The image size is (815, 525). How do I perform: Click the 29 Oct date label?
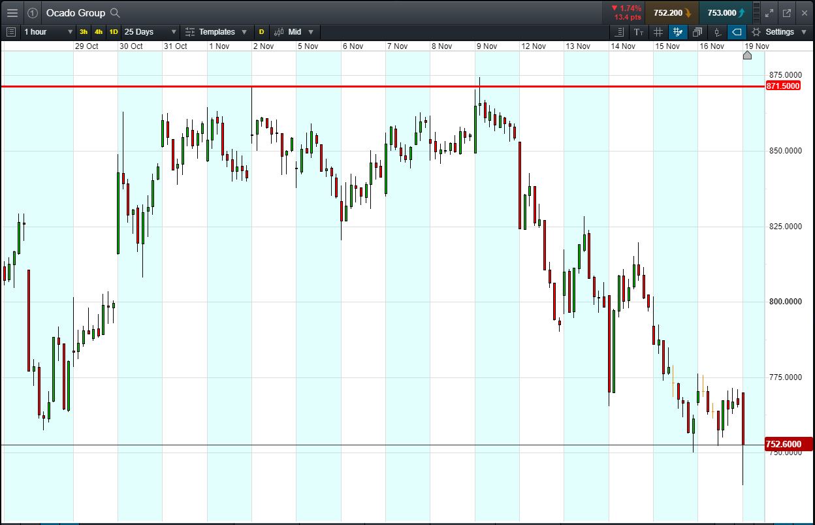click(x=86, y=46)
